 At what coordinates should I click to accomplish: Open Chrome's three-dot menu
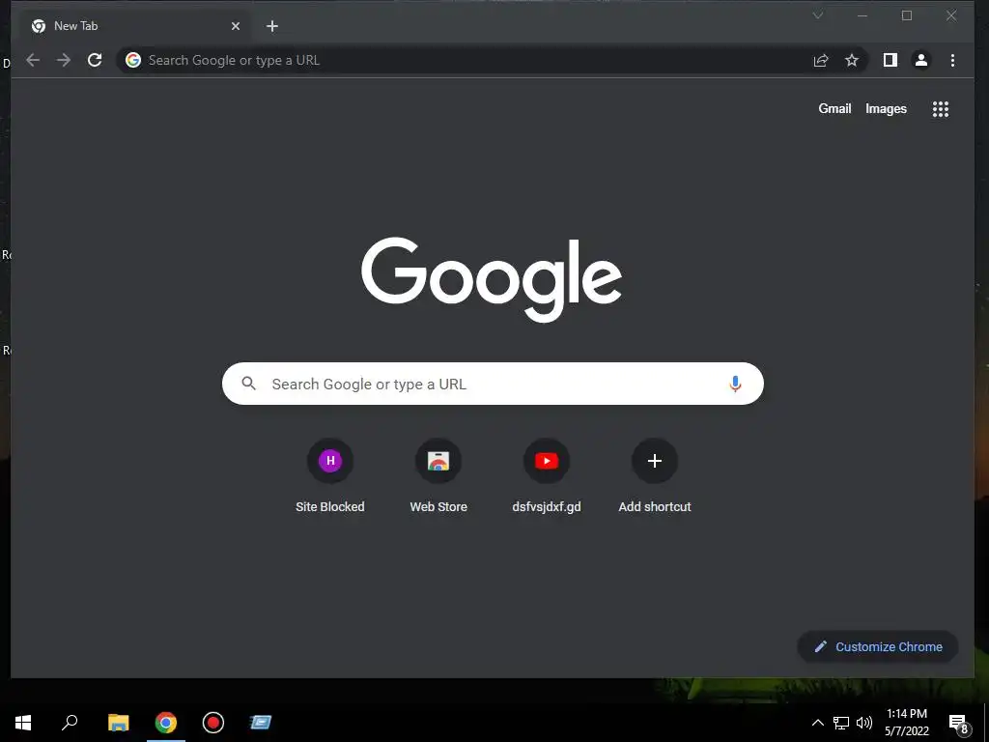pos(952,60)
